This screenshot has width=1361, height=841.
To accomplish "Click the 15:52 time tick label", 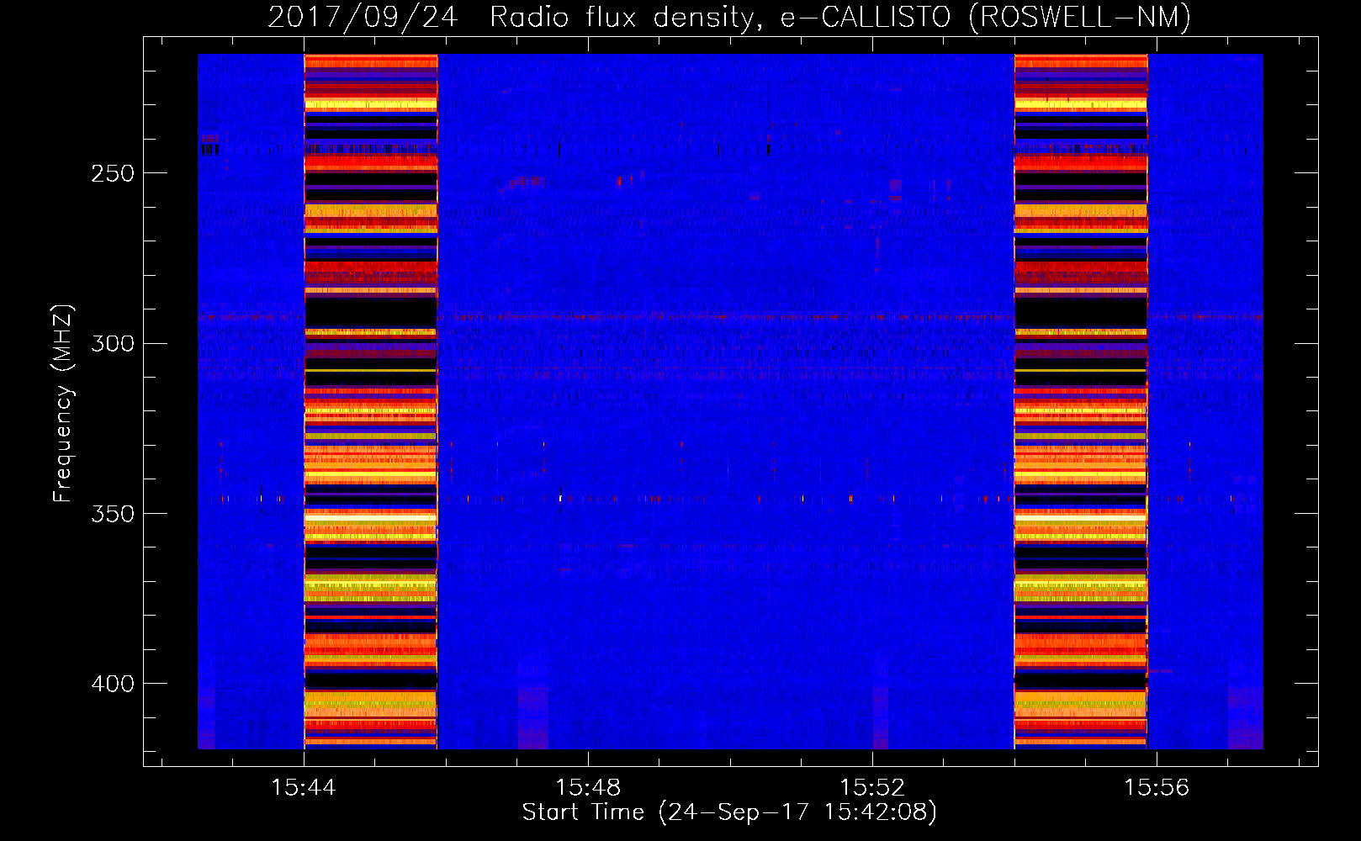I will 872,787.
